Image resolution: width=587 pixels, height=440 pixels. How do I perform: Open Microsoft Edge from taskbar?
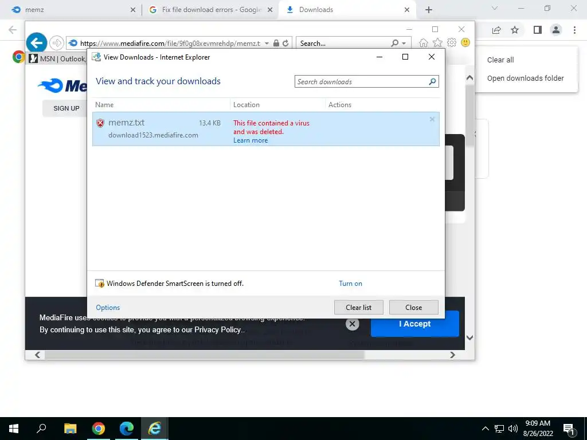click(127, 429)
